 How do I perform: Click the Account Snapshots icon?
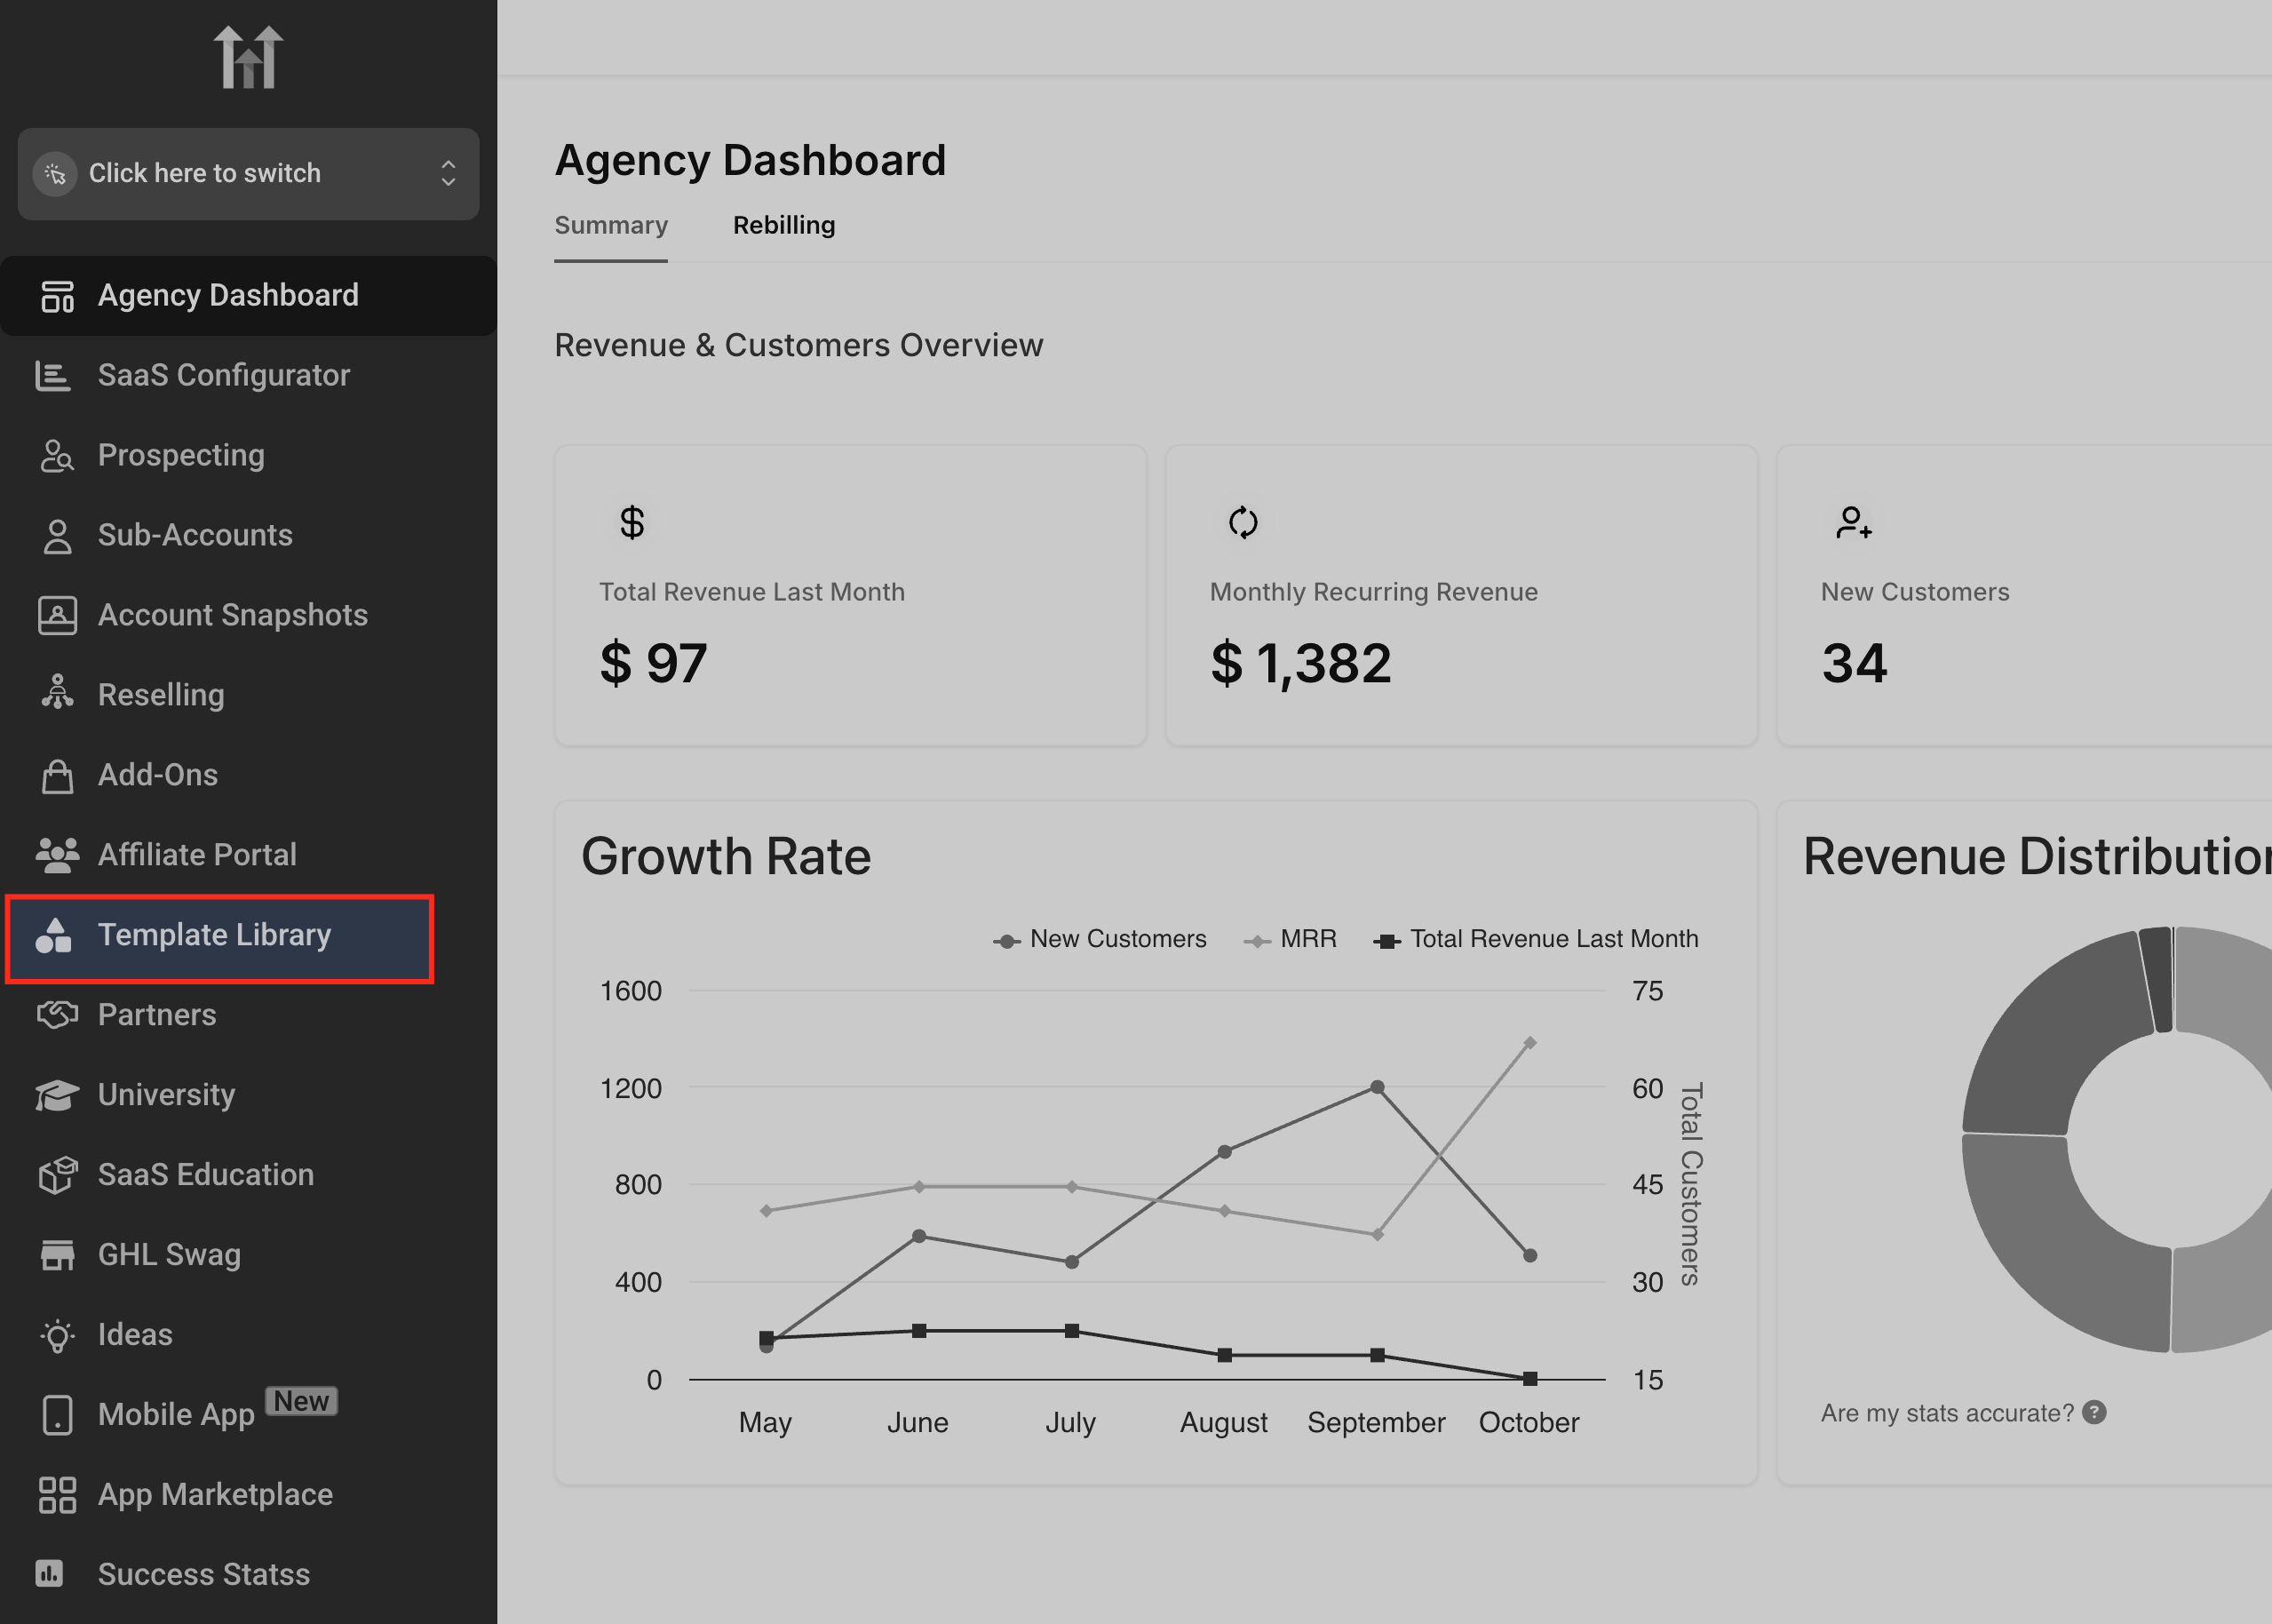pos(57,615)
